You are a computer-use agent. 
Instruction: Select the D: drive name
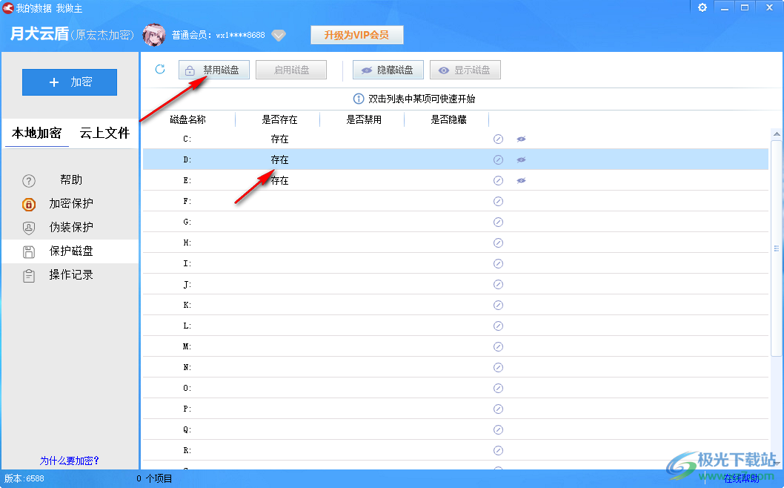(x=187, y=159)
